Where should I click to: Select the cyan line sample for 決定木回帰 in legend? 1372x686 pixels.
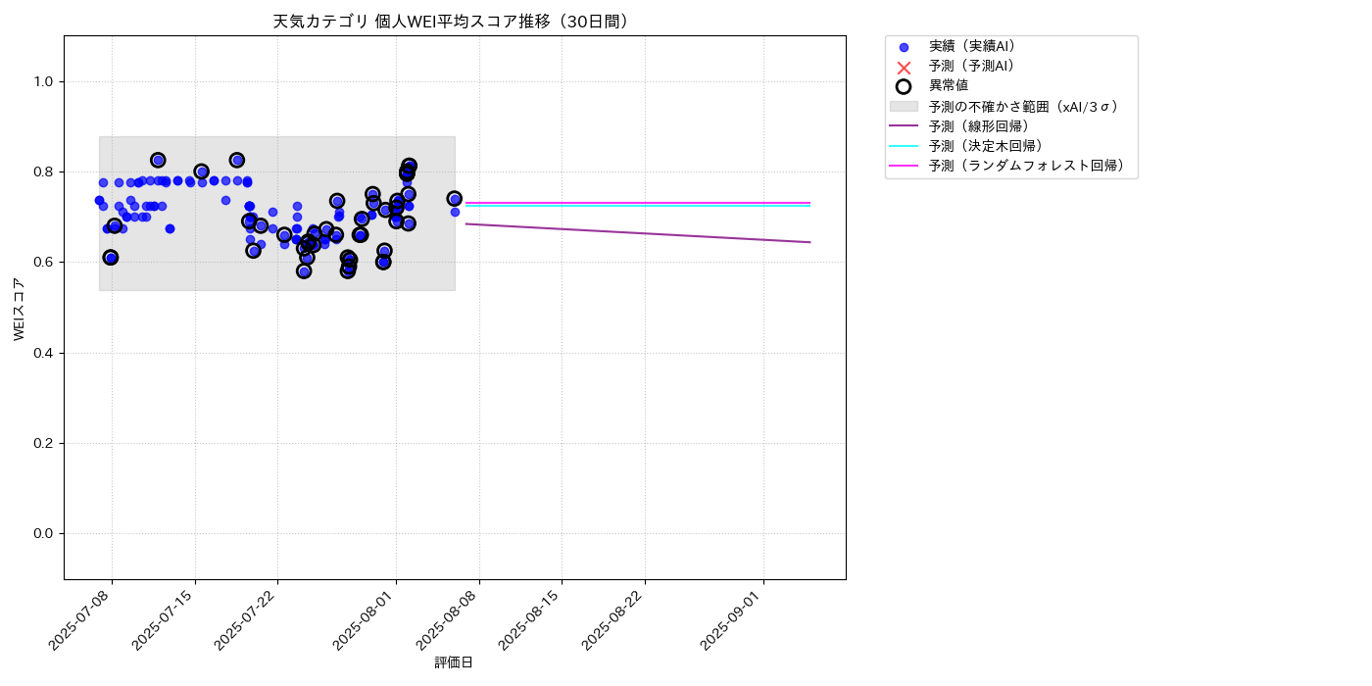(x=904, y=146)
